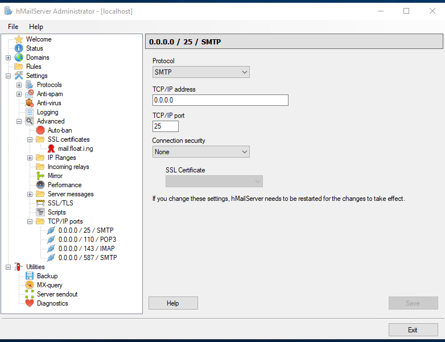Click the Exit button
445x342 pixels.
[x=413, y=330]
